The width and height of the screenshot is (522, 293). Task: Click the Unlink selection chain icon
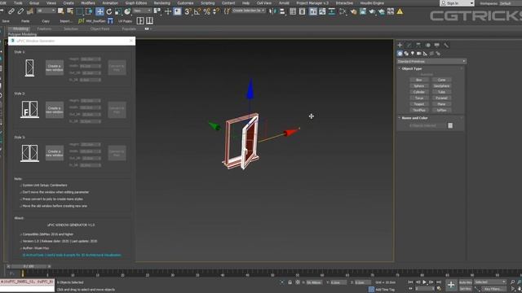click(20, 11)
